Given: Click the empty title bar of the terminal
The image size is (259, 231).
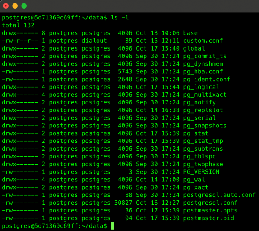Looking at the screenshot, I should pos(129,6).
